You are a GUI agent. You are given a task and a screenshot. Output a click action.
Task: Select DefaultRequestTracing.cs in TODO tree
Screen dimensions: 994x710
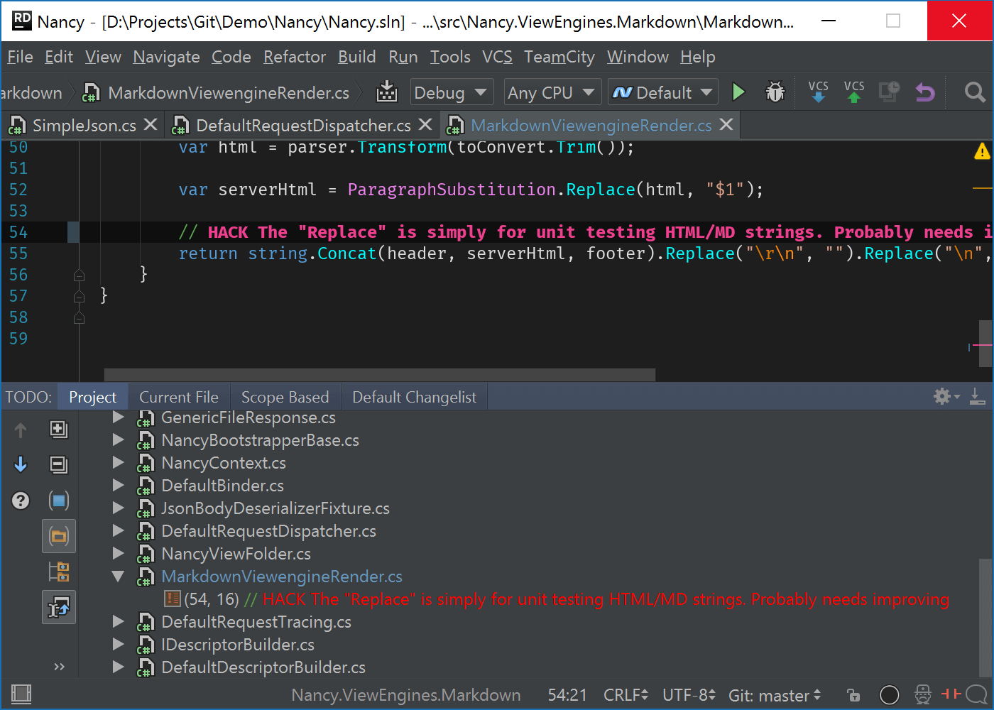(x=256, y=622)
